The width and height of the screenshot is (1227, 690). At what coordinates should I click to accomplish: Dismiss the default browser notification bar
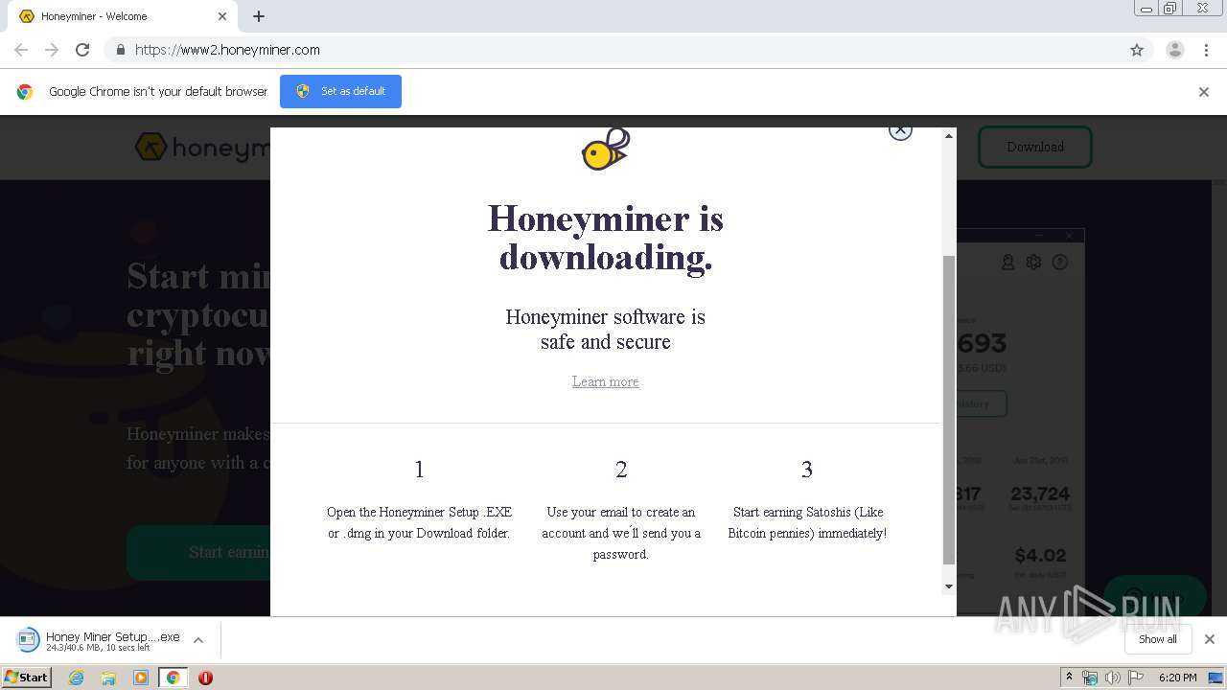tap(1204, 92)
